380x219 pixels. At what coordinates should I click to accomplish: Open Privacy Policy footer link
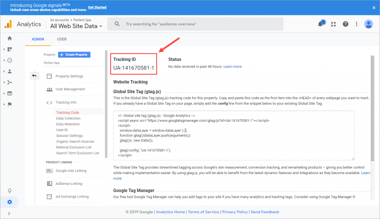tap(235, 212)
